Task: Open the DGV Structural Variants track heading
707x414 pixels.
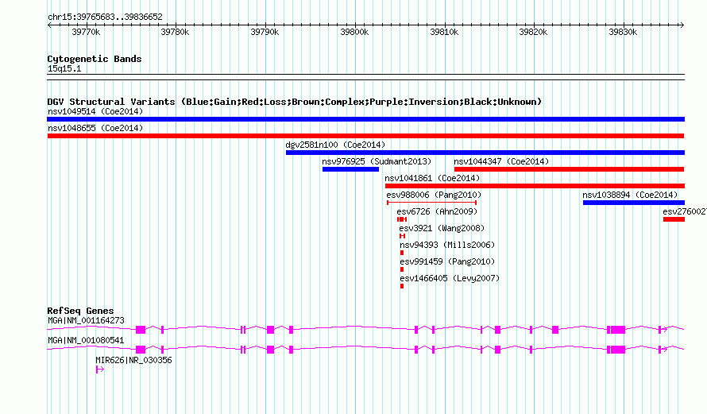Action: [x=295, y=102]
